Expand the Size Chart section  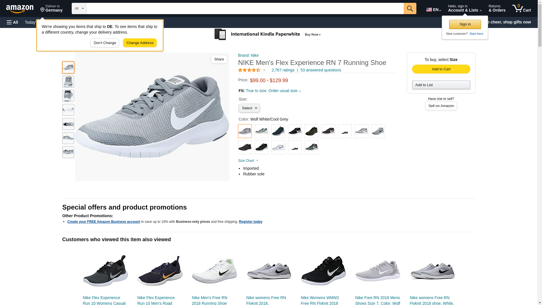coord(248,161)
